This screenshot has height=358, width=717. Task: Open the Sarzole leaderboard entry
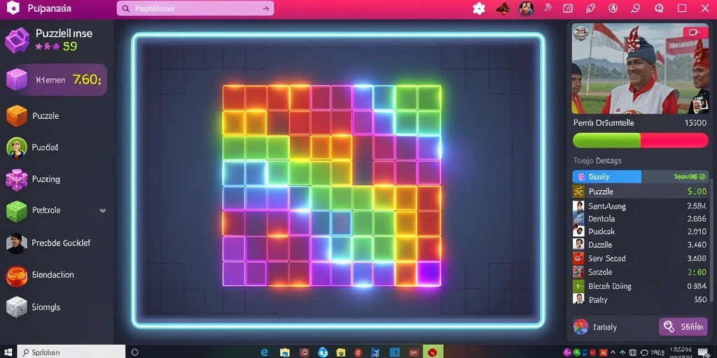tap(640, 272)
